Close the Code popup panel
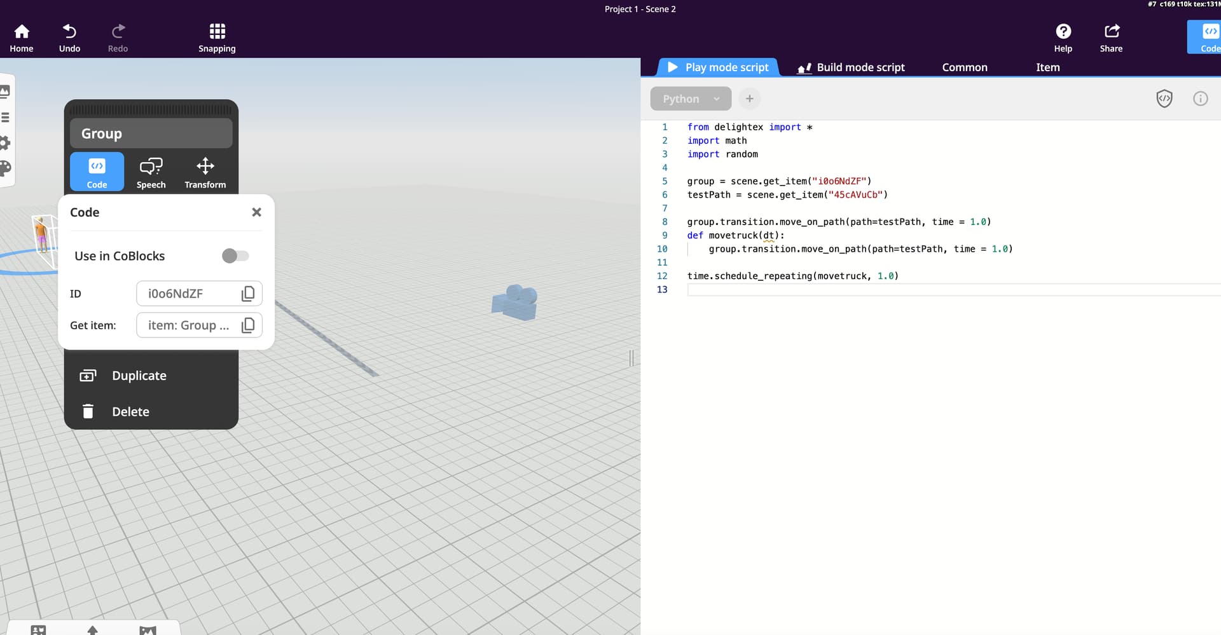 tap(256, 212)
